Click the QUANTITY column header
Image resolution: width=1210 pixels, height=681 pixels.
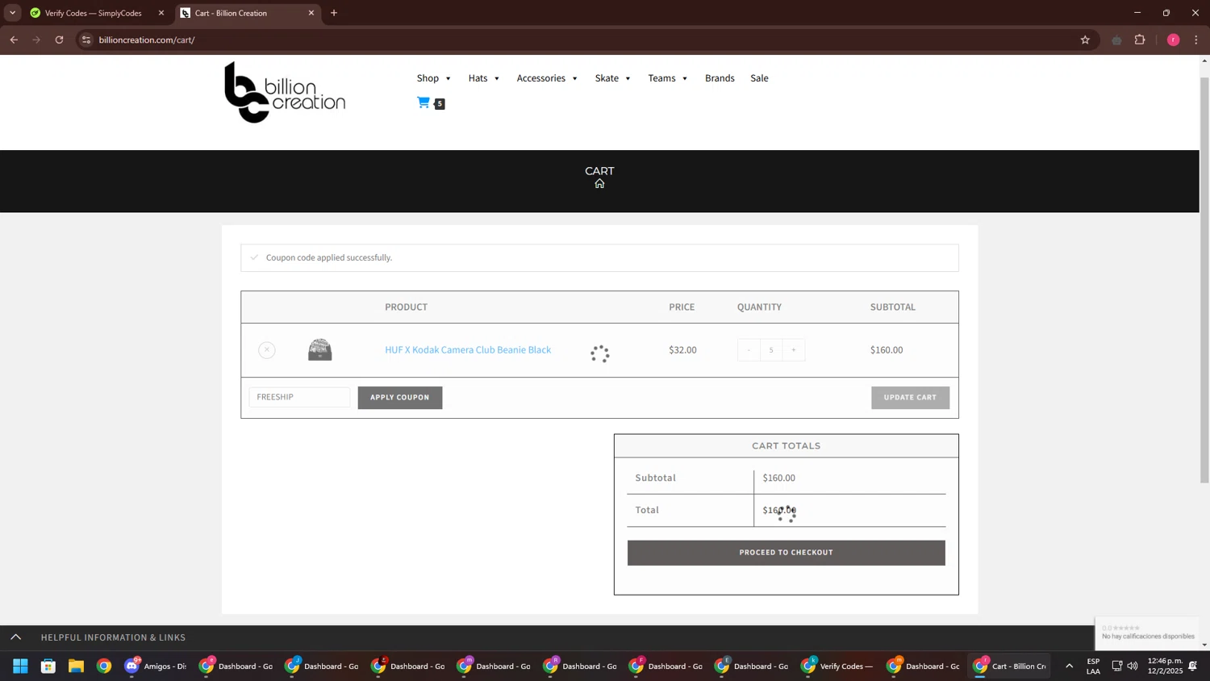(x=759, y=307)
